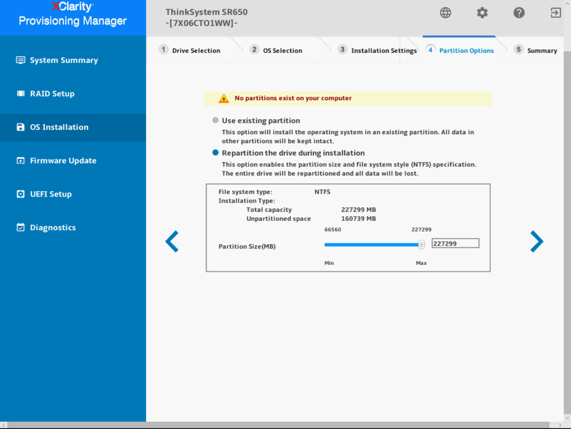
Task: Go back with the left arrow
Action: (172, 242)
